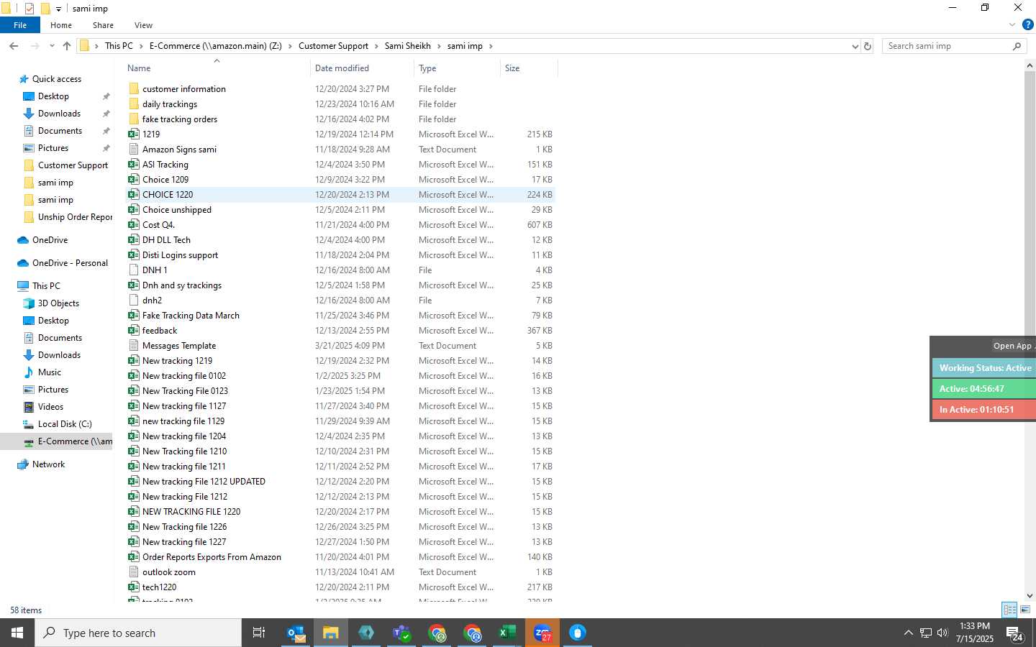
Task: Expand chevron after E-Commerce breadcrumb
Action: pyautogui.click(x=290, y=46)
